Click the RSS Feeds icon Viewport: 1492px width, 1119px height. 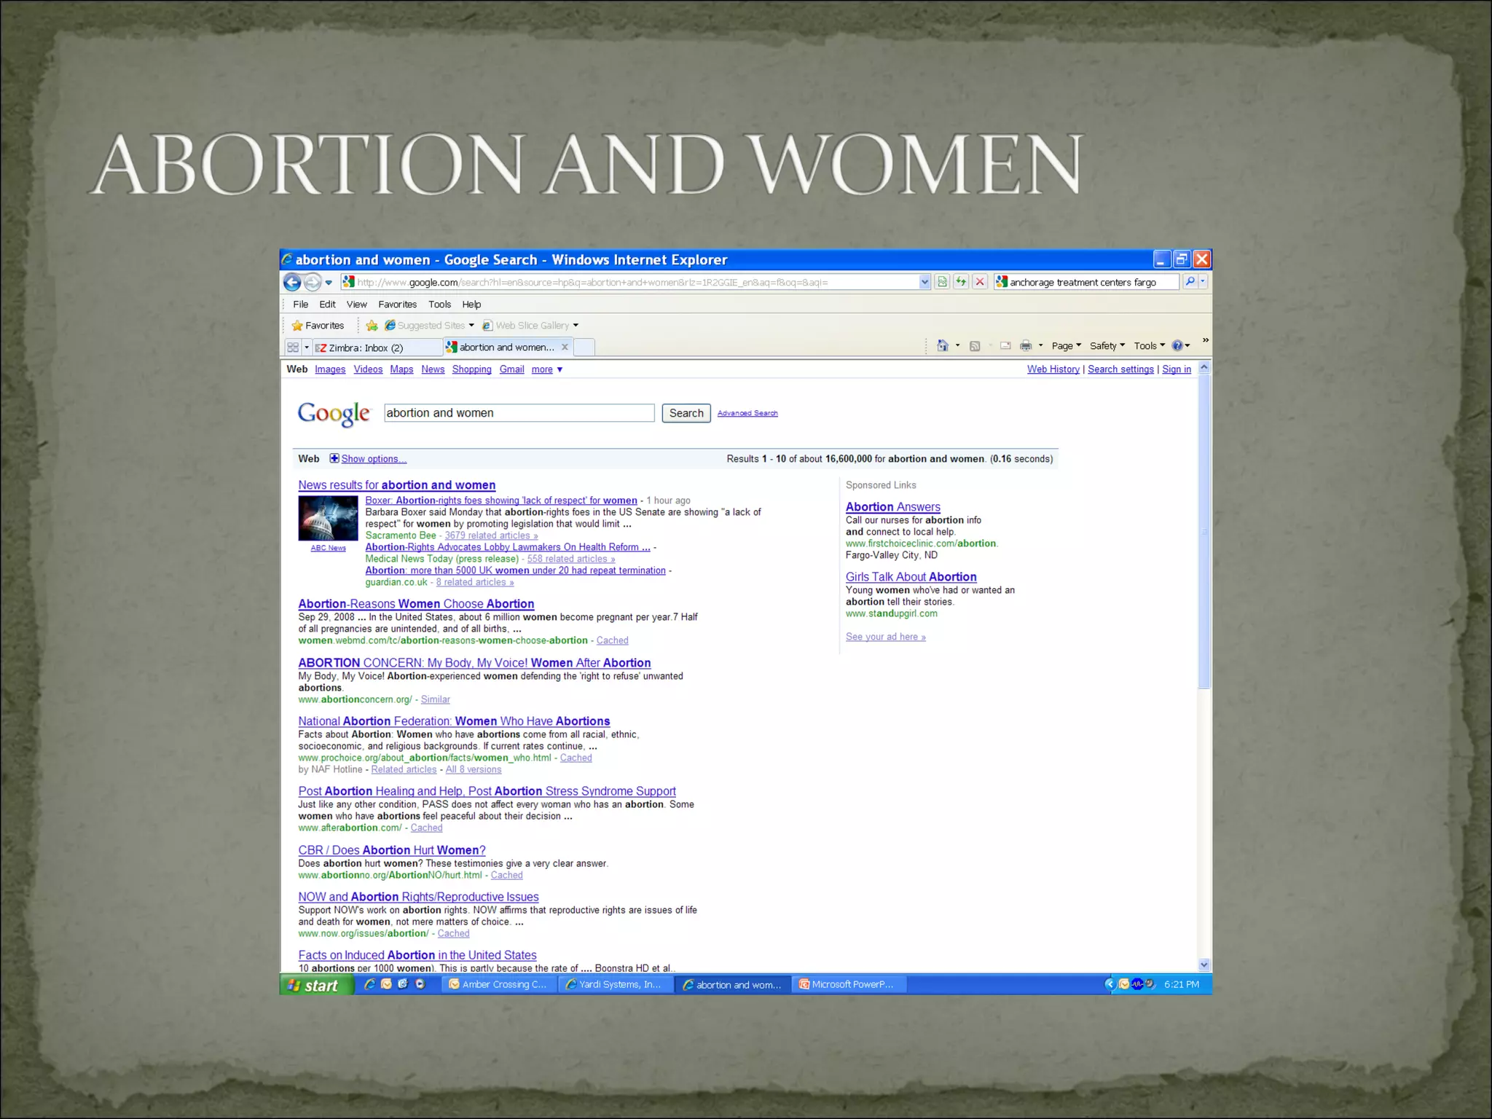pyautogui.click(x=975, y=346)
